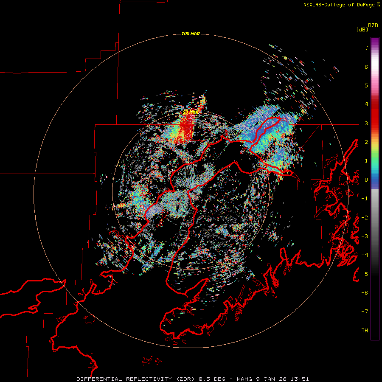Click legend value -4
Image resolution: width=382 pixels, height=382 pixels.
(365, 255)
